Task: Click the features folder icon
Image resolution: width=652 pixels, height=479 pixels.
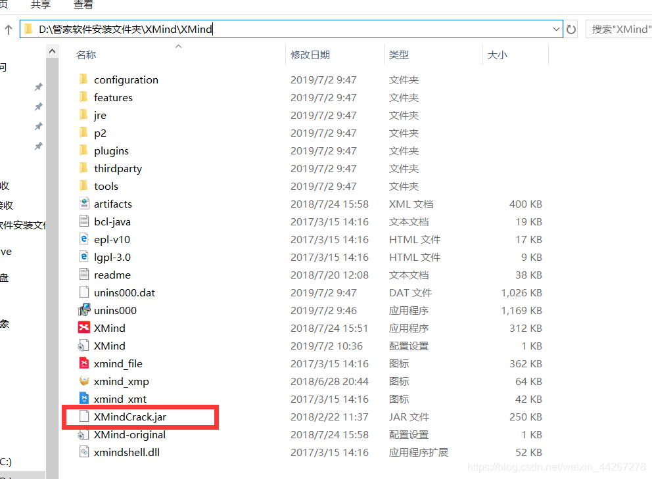Action: click(83, 97)
